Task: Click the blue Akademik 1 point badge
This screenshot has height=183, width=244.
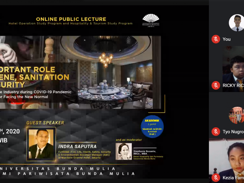Action: [152, 127]
